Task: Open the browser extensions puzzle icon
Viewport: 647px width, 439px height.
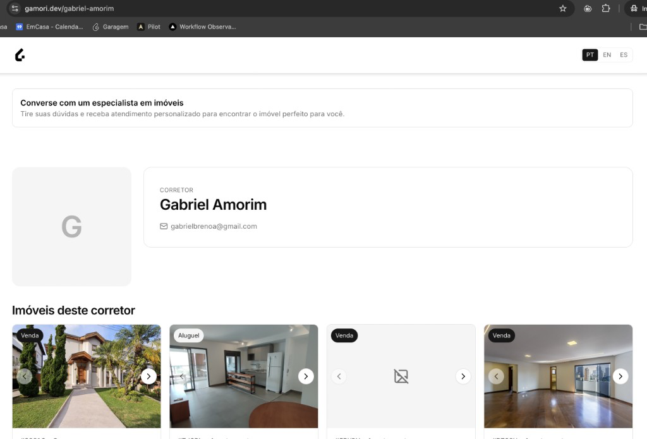Action: (606, 8)
